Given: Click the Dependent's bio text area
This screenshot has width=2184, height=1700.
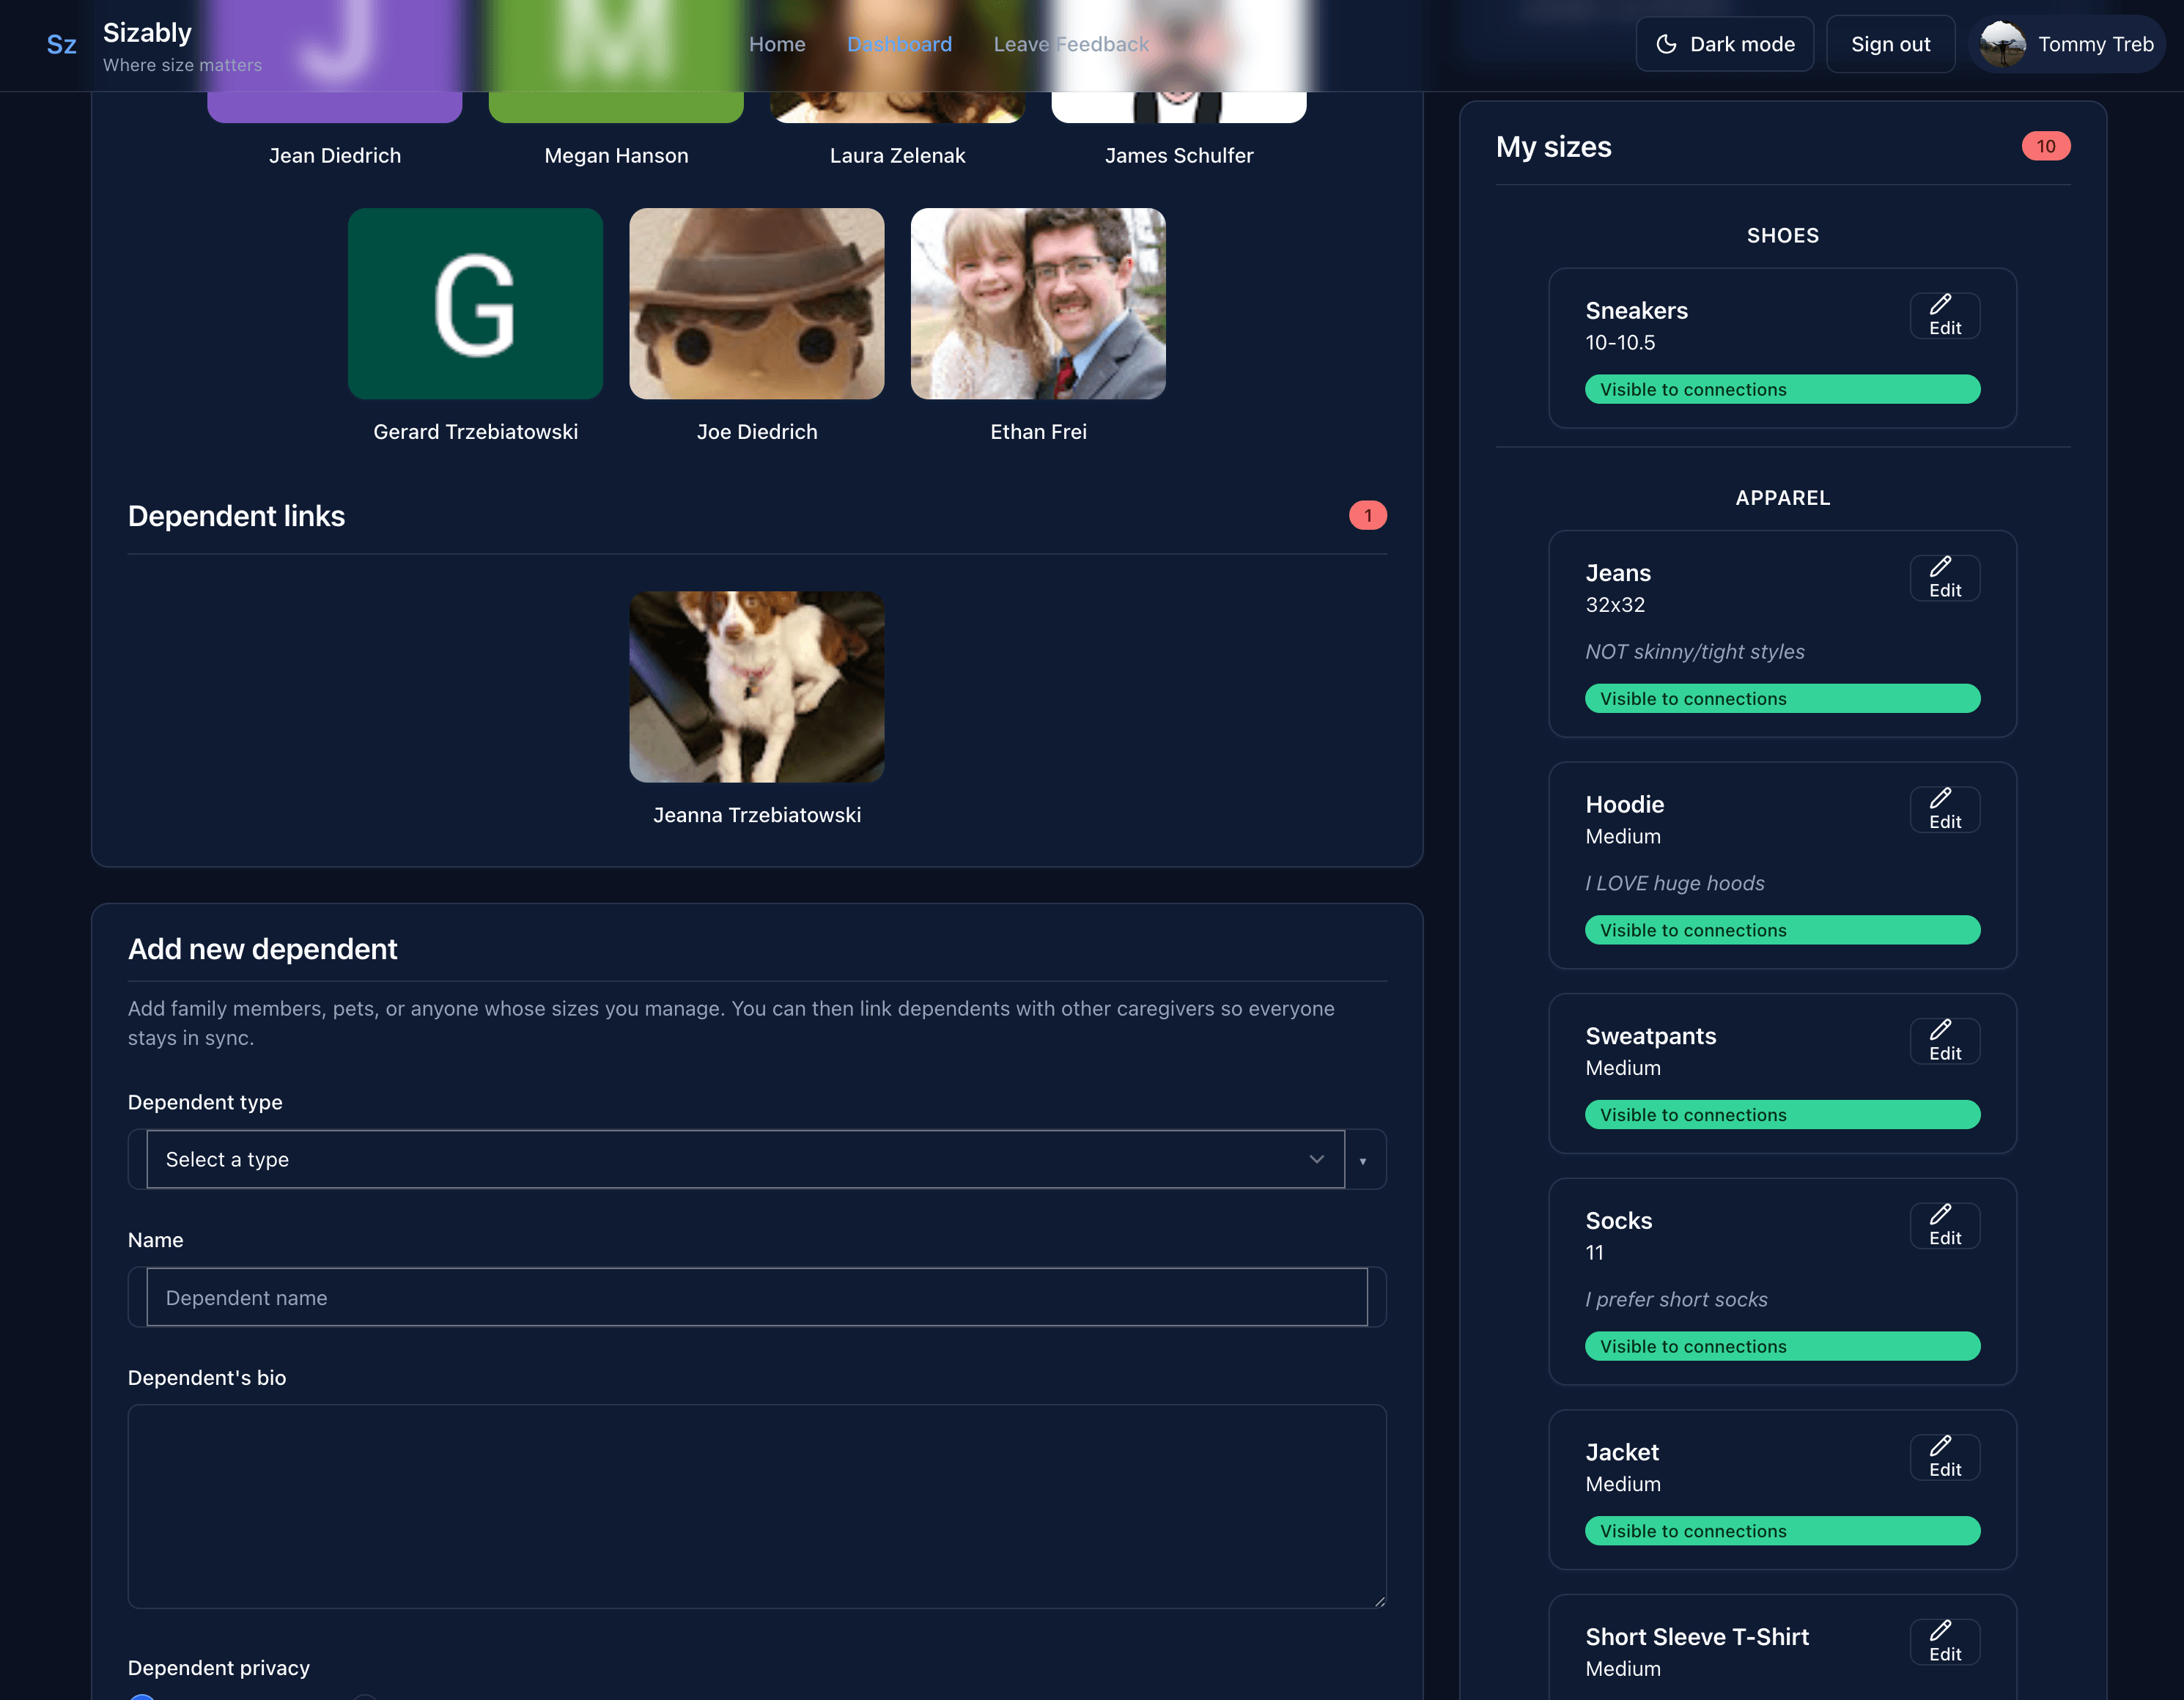Looking at the screenshot, I should click(x=757, y=1506).
